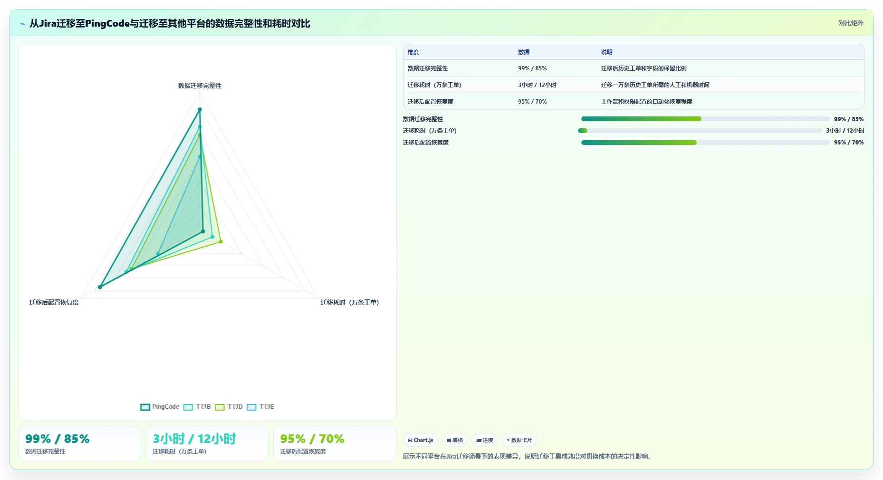Click the 对比矩阵 label

coord(851,23)
